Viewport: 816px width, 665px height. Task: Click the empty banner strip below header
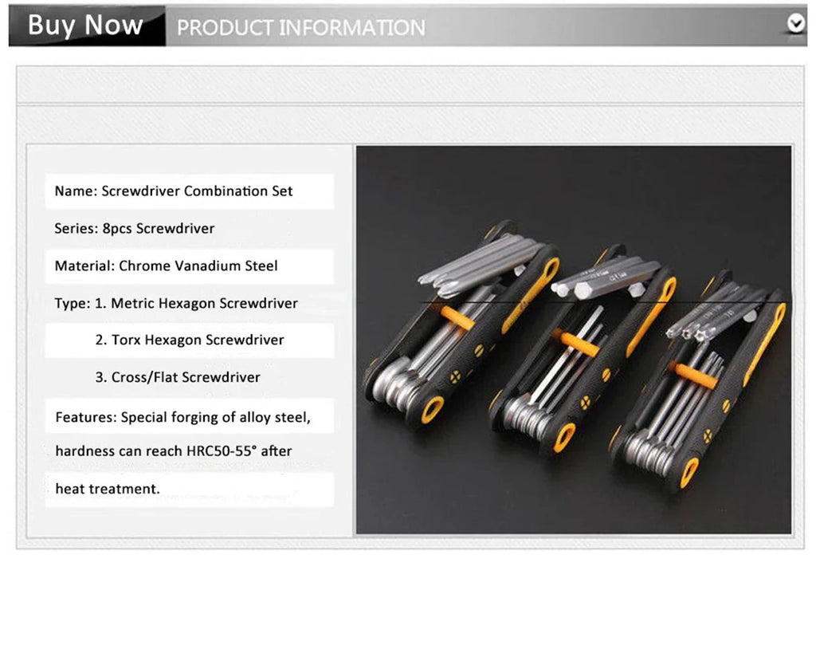click(x=410, y=85)
